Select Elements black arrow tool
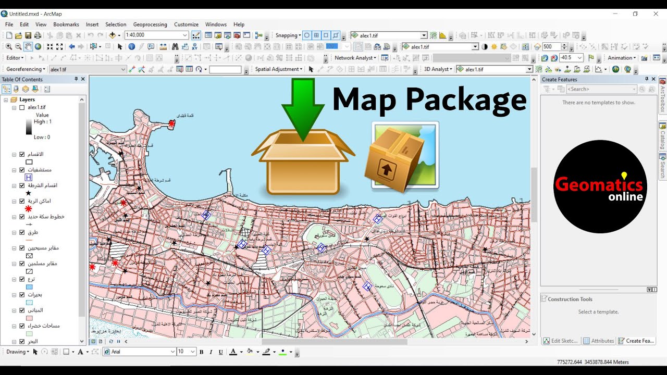 click(120, 46)
